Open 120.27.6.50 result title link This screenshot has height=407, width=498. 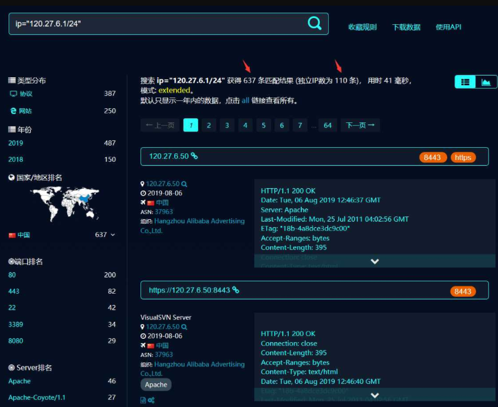tap(169, 156)
